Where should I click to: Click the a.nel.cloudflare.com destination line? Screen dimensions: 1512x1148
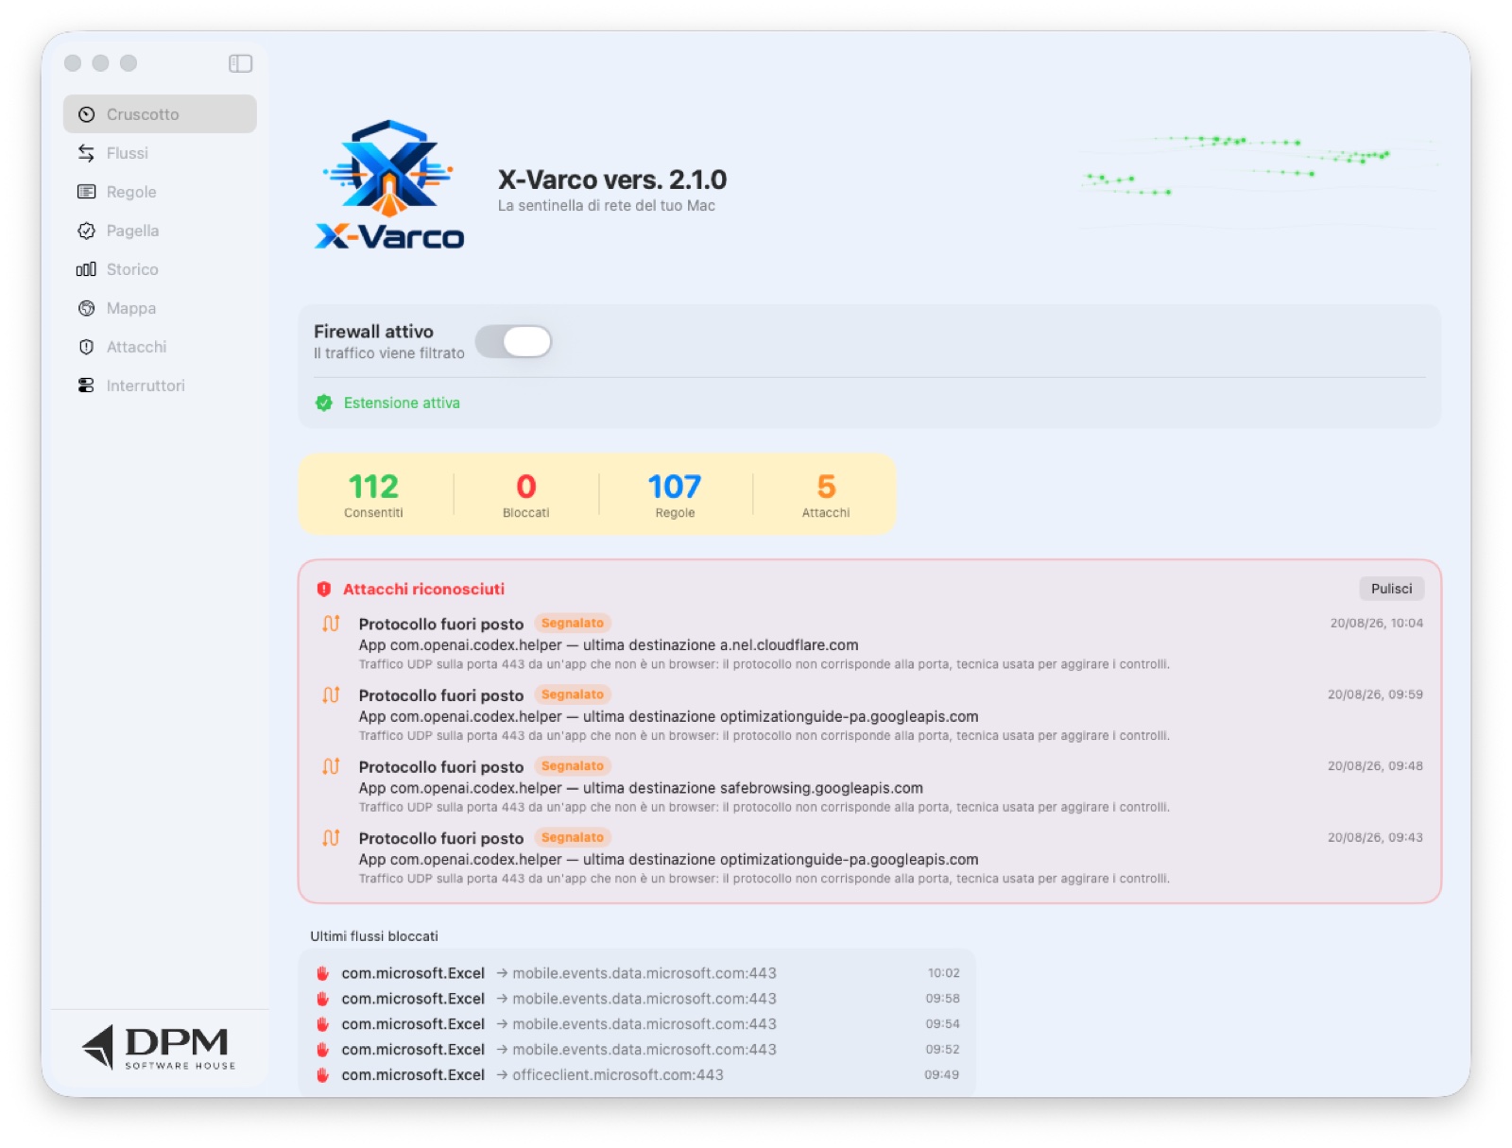(609, 645)
